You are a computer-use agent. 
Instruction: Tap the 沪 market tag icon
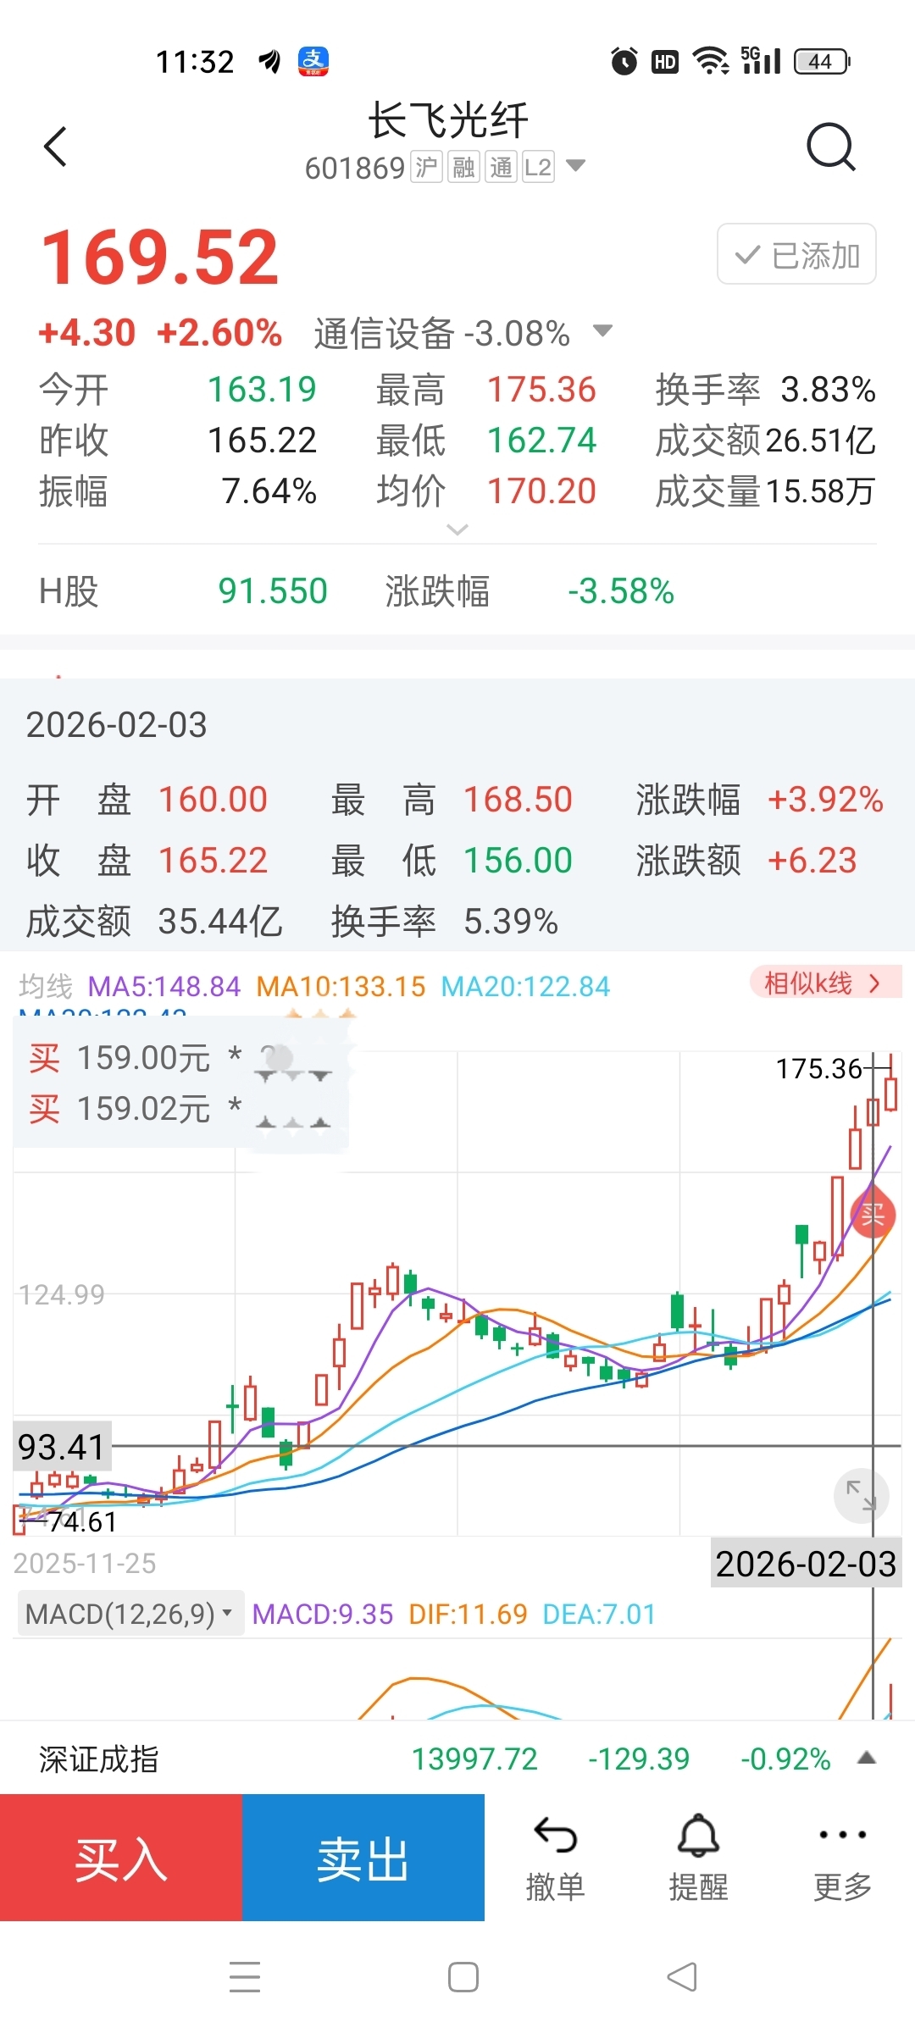(x=426, y=167)
